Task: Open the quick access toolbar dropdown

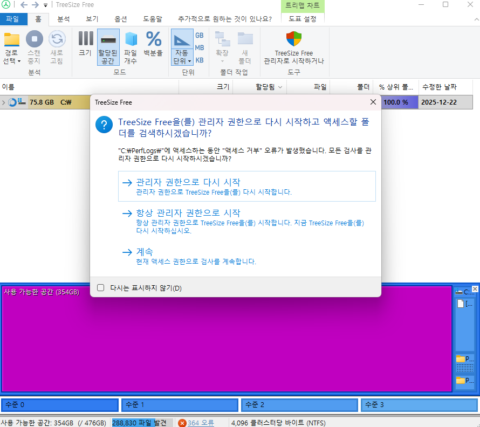Action: coord(46,5)
